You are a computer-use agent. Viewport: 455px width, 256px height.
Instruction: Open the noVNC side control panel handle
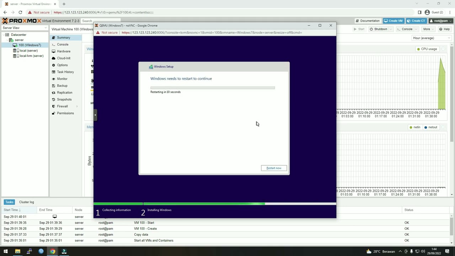[x=95, y=115]
